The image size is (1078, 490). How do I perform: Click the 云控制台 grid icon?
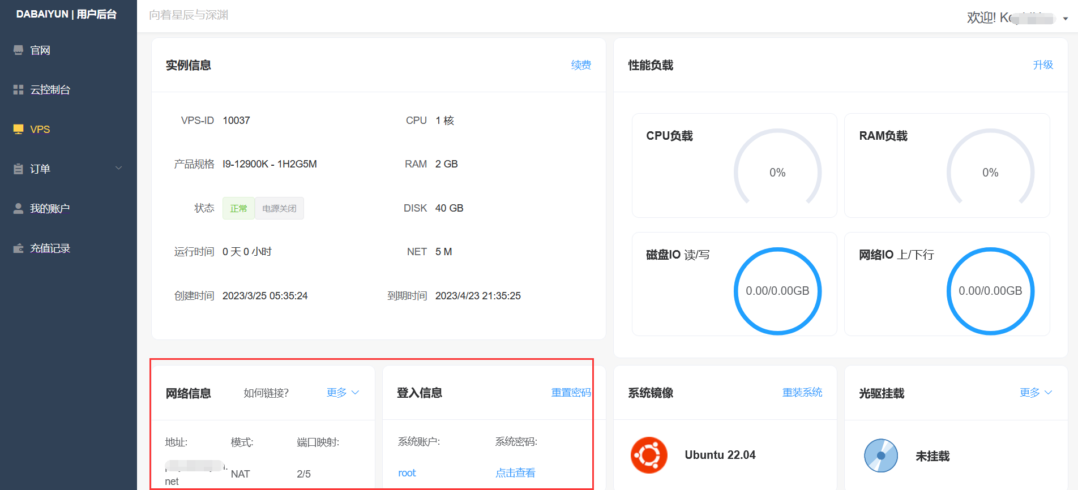[x=18, y=89]
